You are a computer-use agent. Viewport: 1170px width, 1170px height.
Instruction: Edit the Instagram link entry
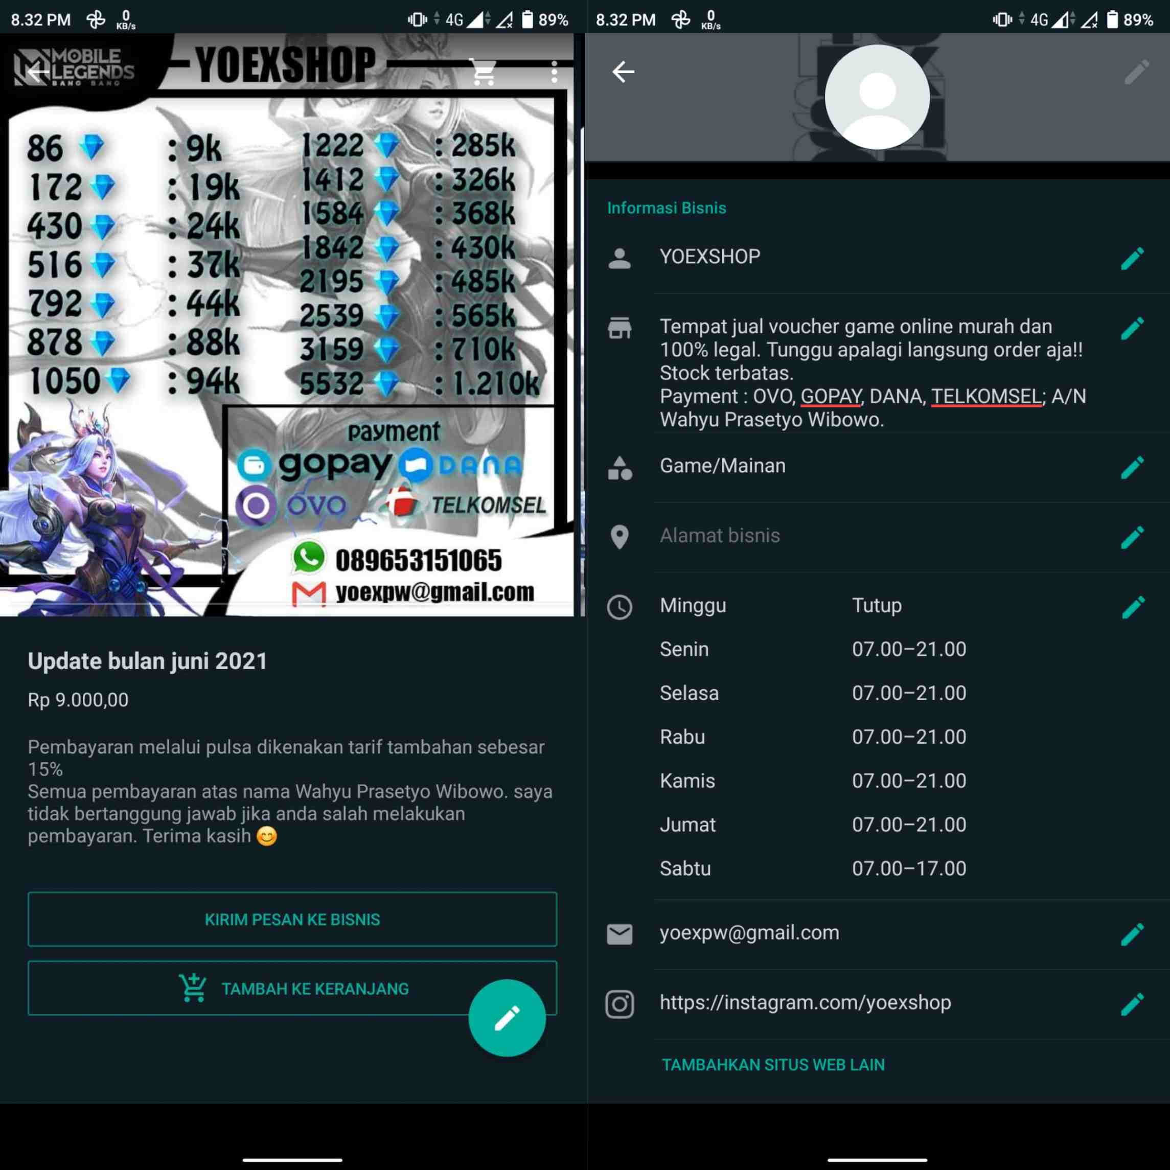pos(1132,1004)
